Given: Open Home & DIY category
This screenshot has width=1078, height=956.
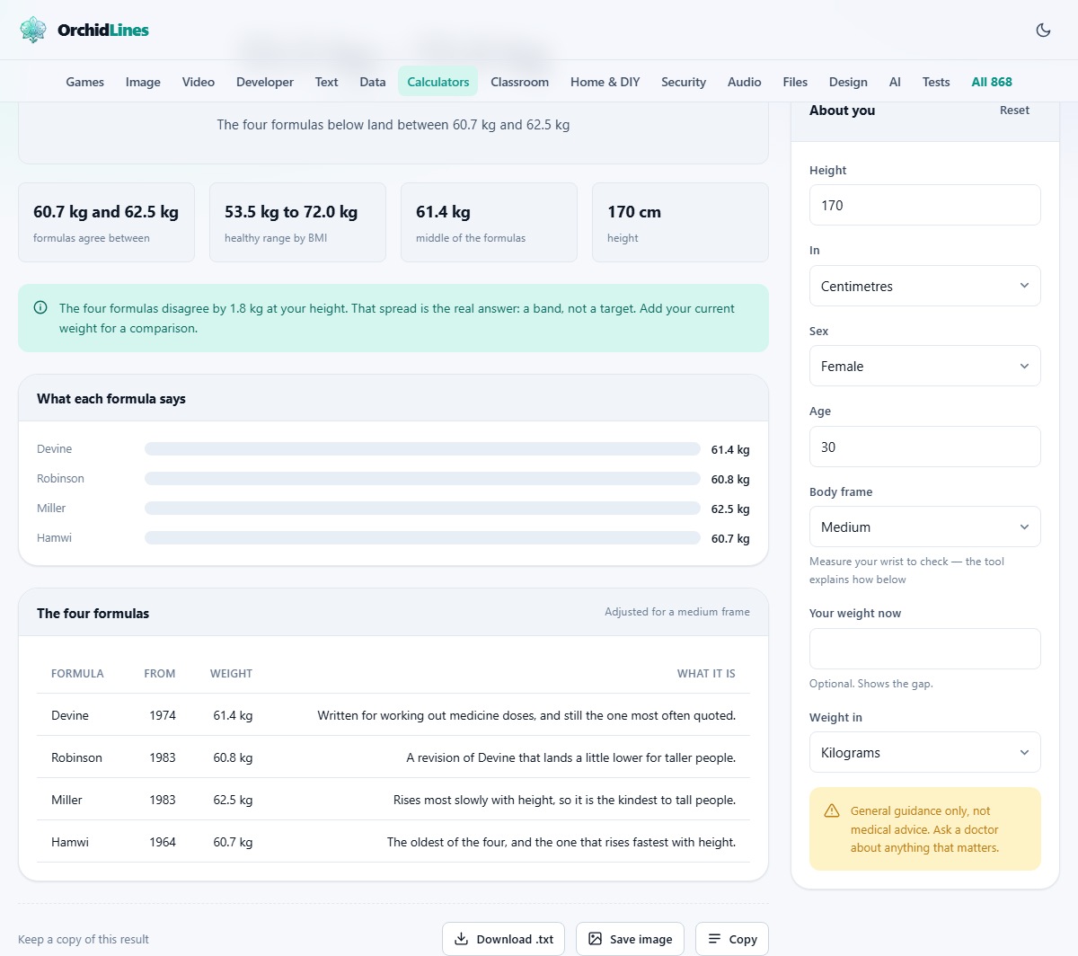Looking at the screenshot, I should 605,82.
